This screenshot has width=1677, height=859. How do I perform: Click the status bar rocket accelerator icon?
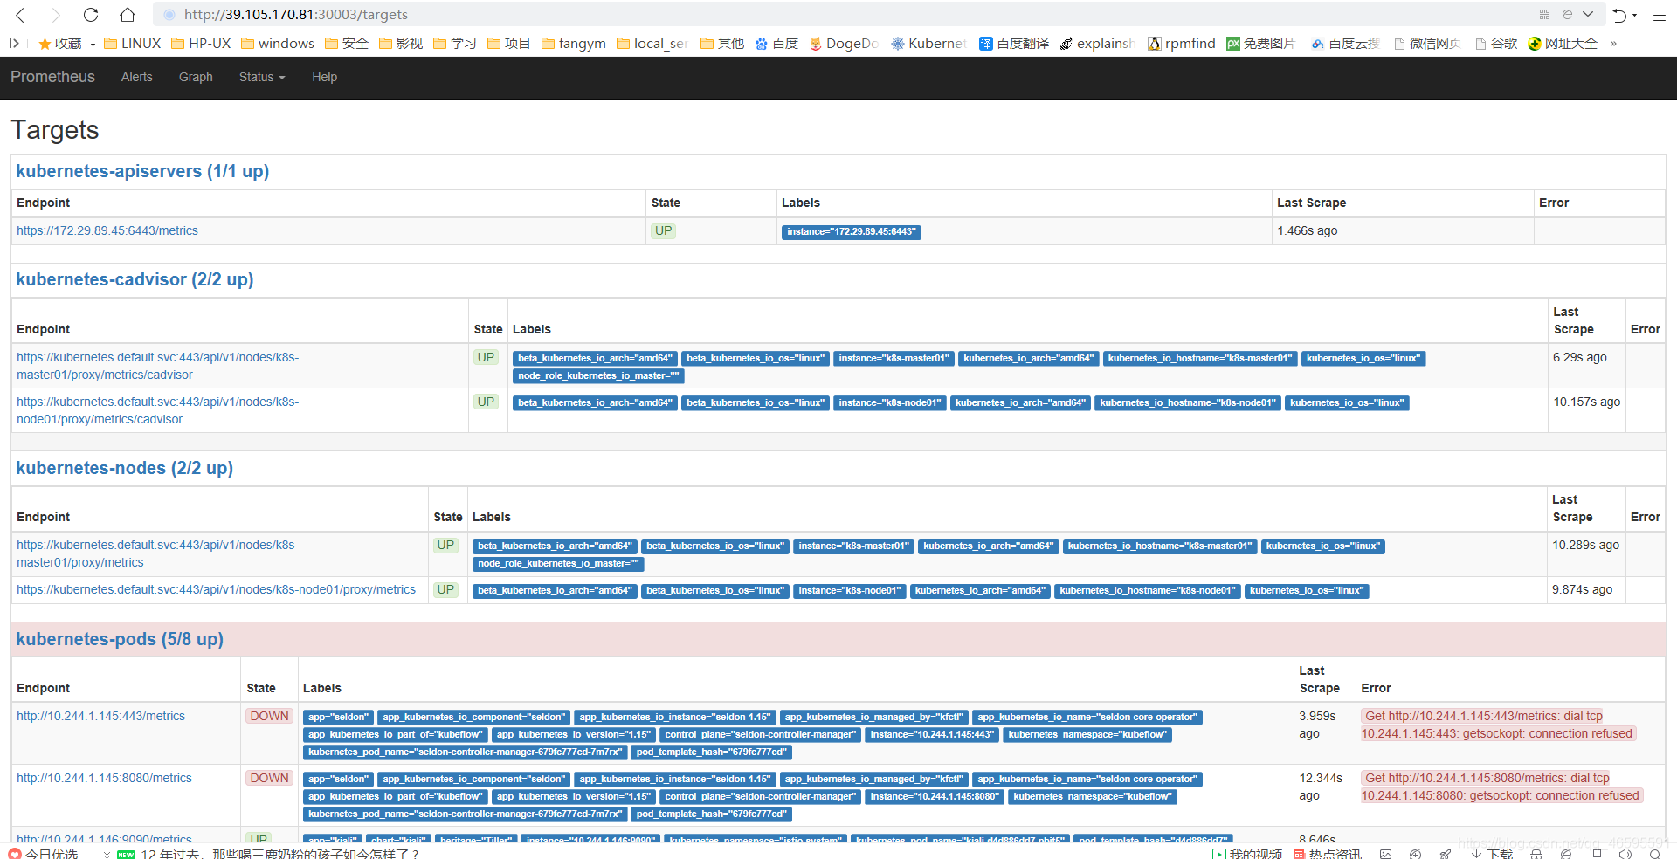pyautogui.click(x=1446, y=854)
